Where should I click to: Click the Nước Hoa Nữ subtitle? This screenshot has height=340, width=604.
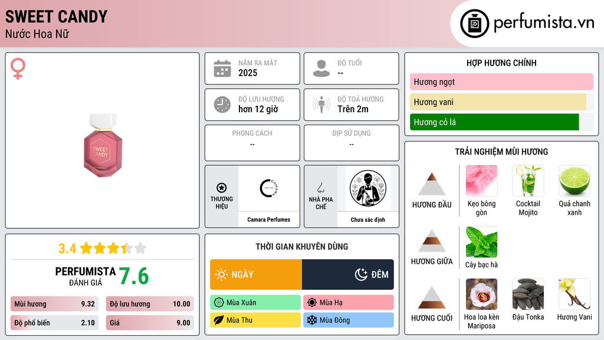pyautogui.click(x=37, y=34)
